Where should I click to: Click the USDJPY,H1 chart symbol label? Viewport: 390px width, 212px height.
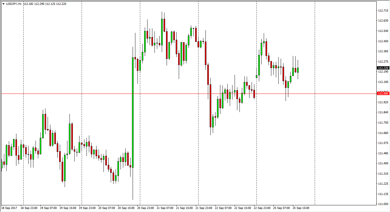(x=14, y=4)
